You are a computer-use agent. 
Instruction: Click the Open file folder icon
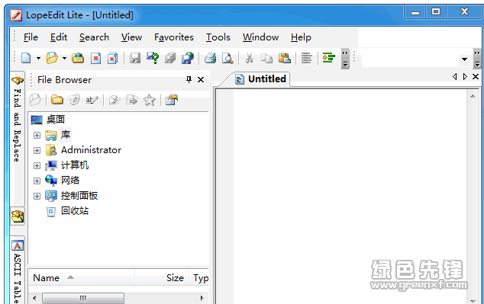point(52,58)
